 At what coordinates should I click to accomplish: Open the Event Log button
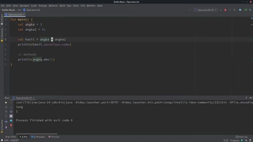coord(242,137)
